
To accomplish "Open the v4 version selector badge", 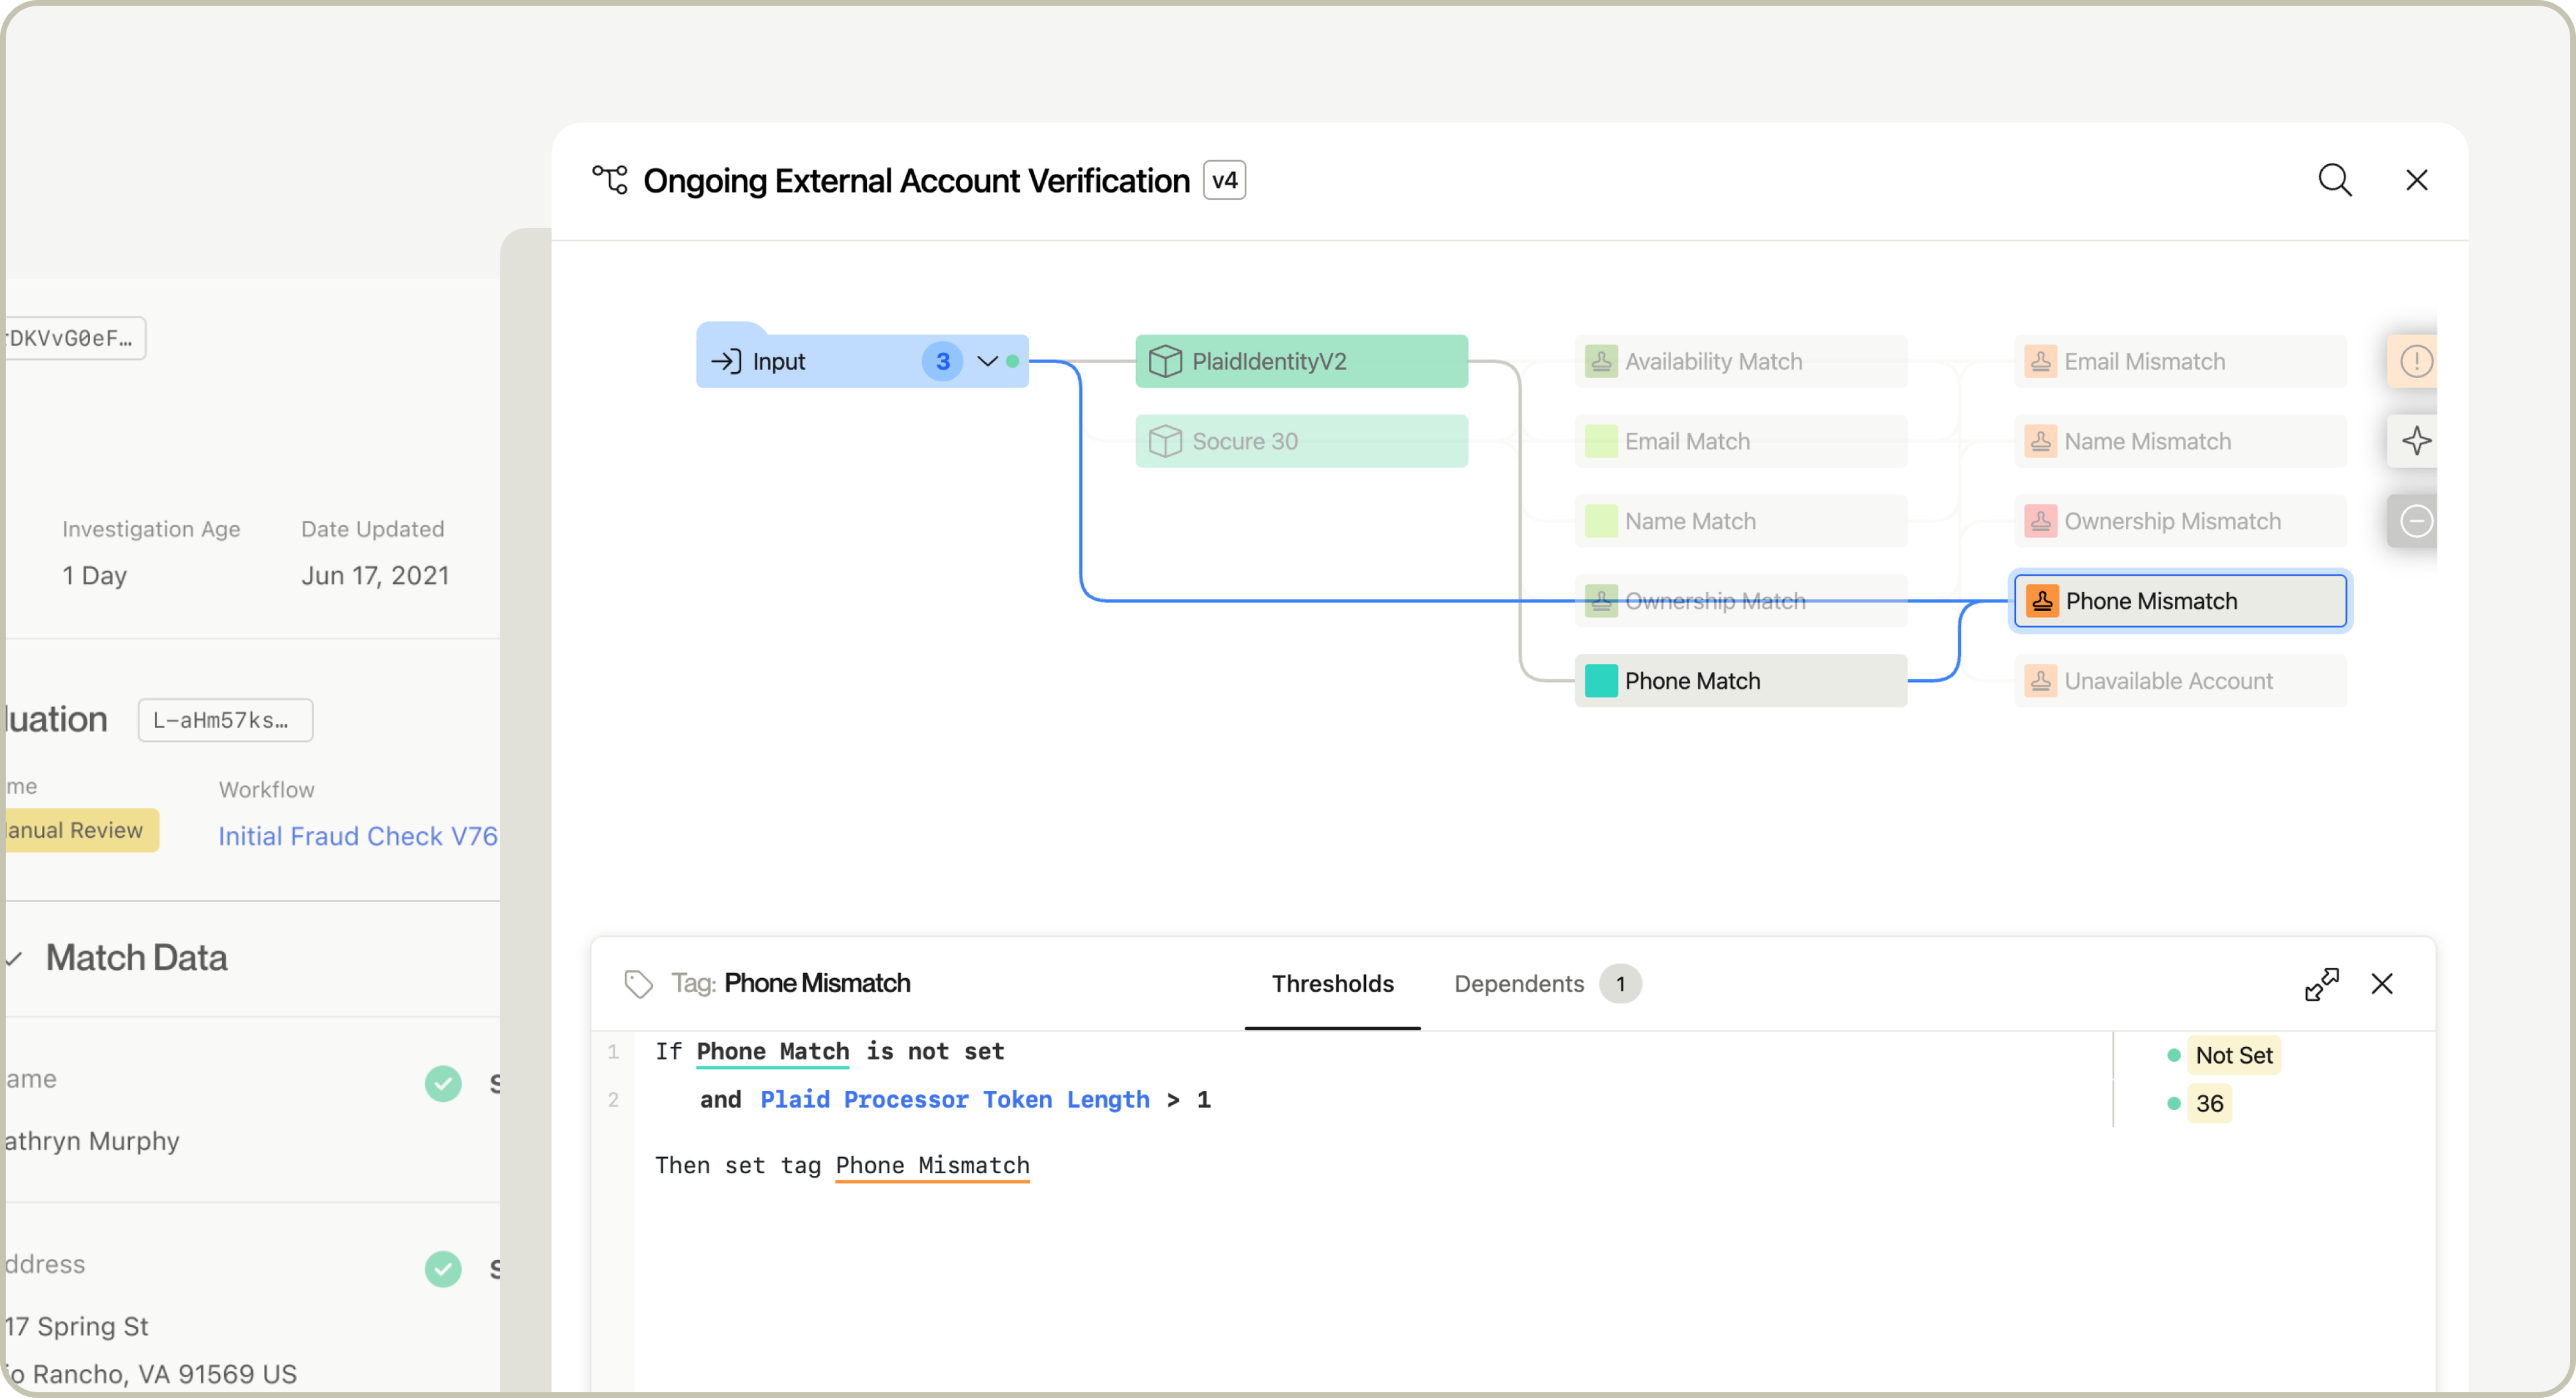I will (1224, 180).
